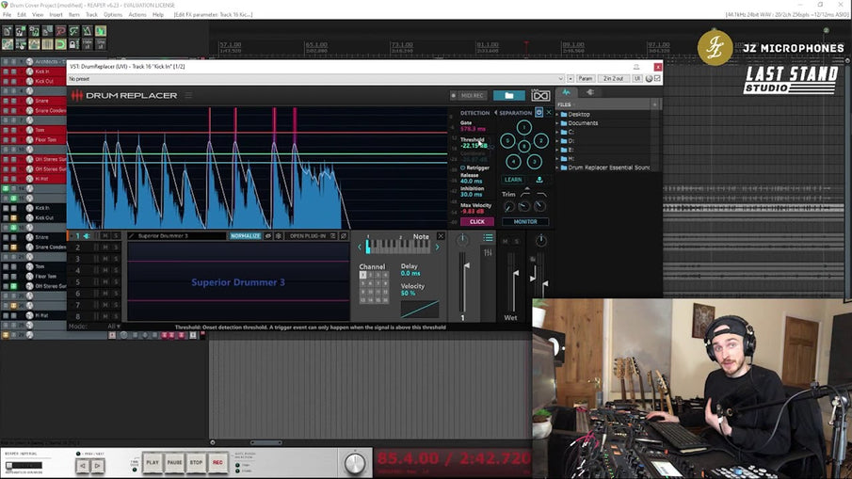Click the Delay 0.0 ms value
Screen dimensions: 852x479
(410, 273)
